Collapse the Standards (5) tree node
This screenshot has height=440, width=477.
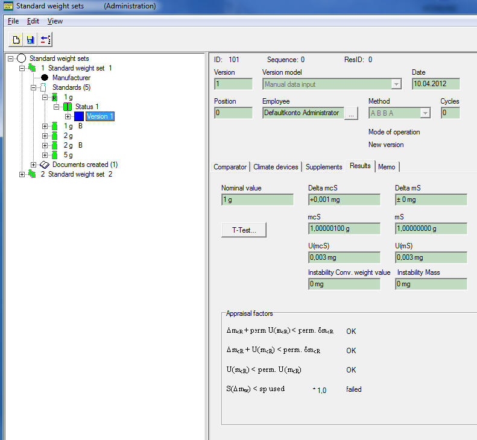[x=34, y=87]
